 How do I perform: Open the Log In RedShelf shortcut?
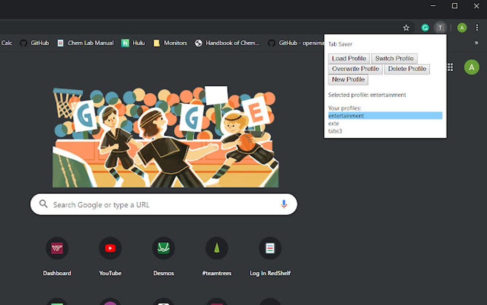tap(270, 248)
